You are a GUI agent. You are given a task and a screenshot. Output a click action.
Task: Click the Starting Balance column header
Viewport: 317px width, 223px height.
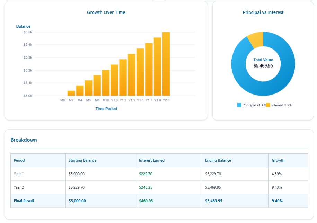coord(82,160)
